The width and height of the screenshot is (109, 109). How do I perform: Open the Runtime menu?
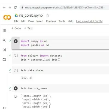pyautogui.click(x=51, y=21)
